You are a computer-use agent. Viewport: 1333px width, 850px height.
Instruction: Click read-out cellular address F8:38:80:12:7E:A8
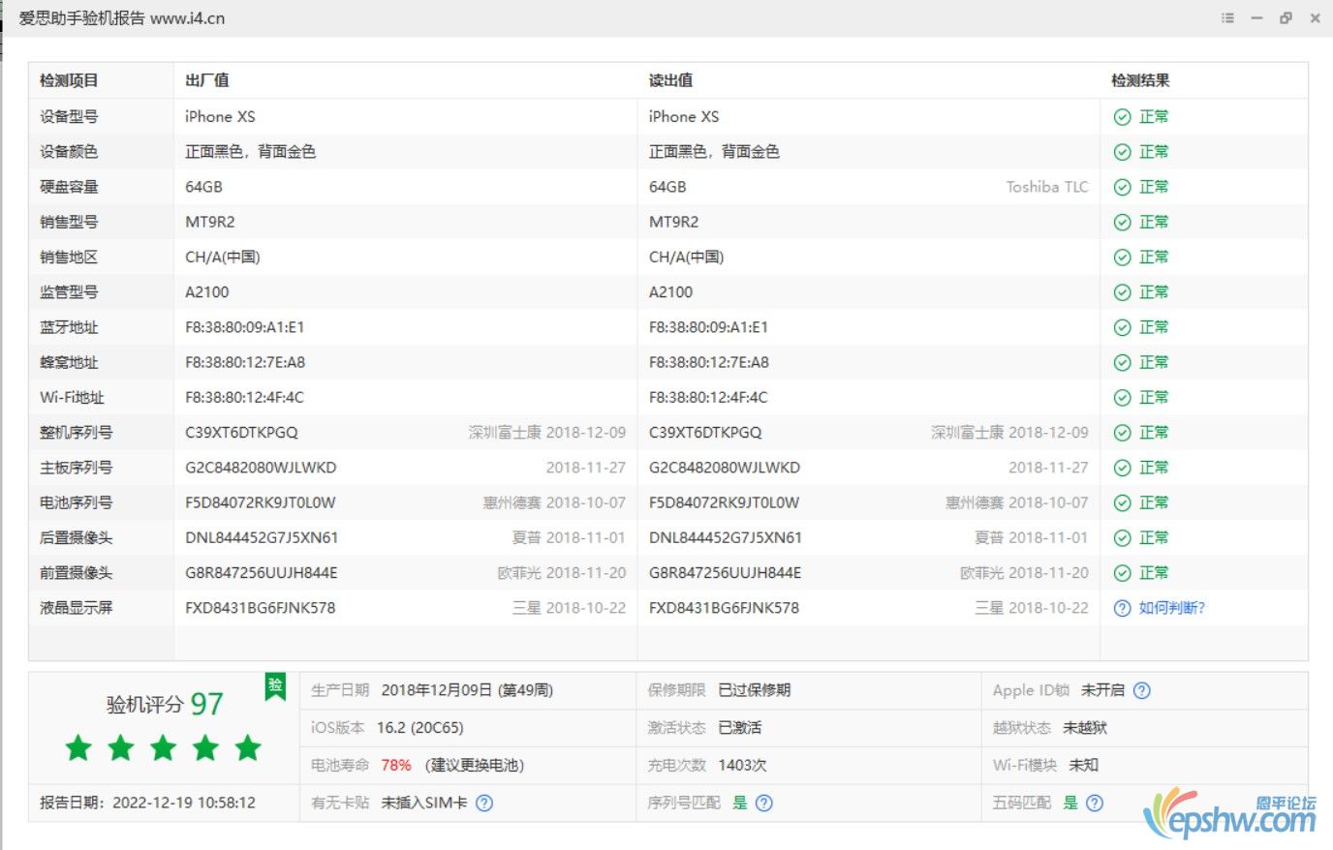[x=709, y=363]
